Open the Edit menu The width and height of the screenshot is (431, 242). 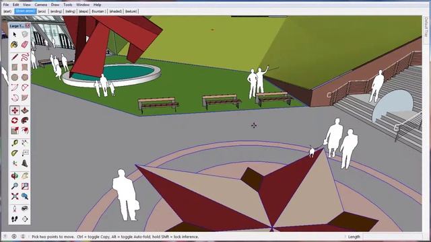(x=16, y=5)
